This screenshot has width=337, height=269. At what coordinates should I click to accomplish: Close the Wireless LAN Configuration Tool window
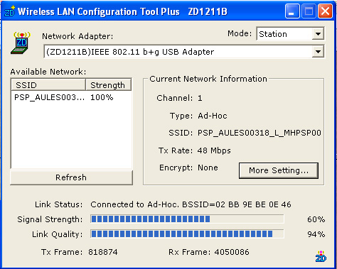coord(325,11)
